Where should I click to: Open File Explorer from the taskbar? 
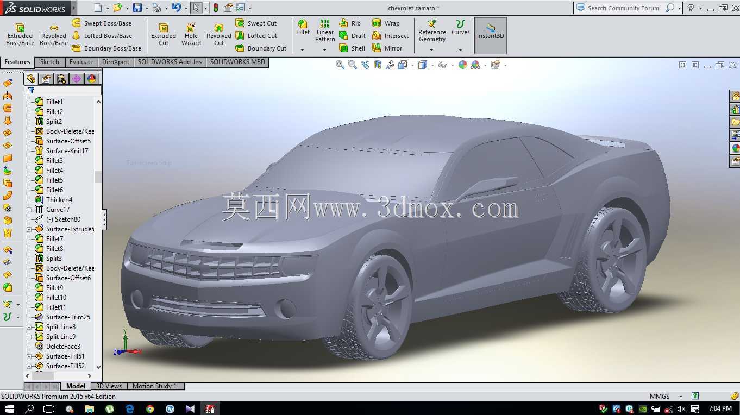click(x=90, y=408)
